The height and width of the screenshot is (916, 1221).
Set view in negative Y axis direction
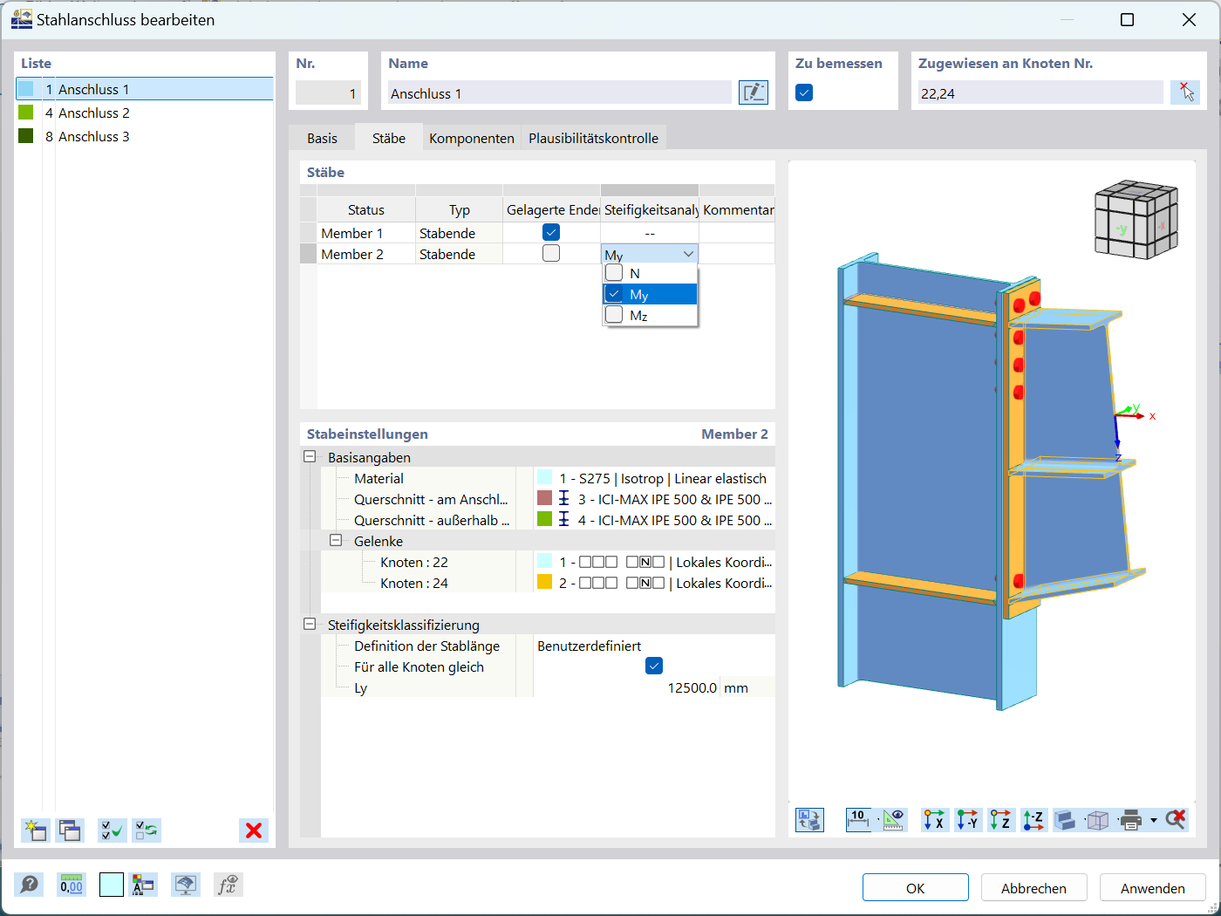pyautogui.click(x=968, y=820)
